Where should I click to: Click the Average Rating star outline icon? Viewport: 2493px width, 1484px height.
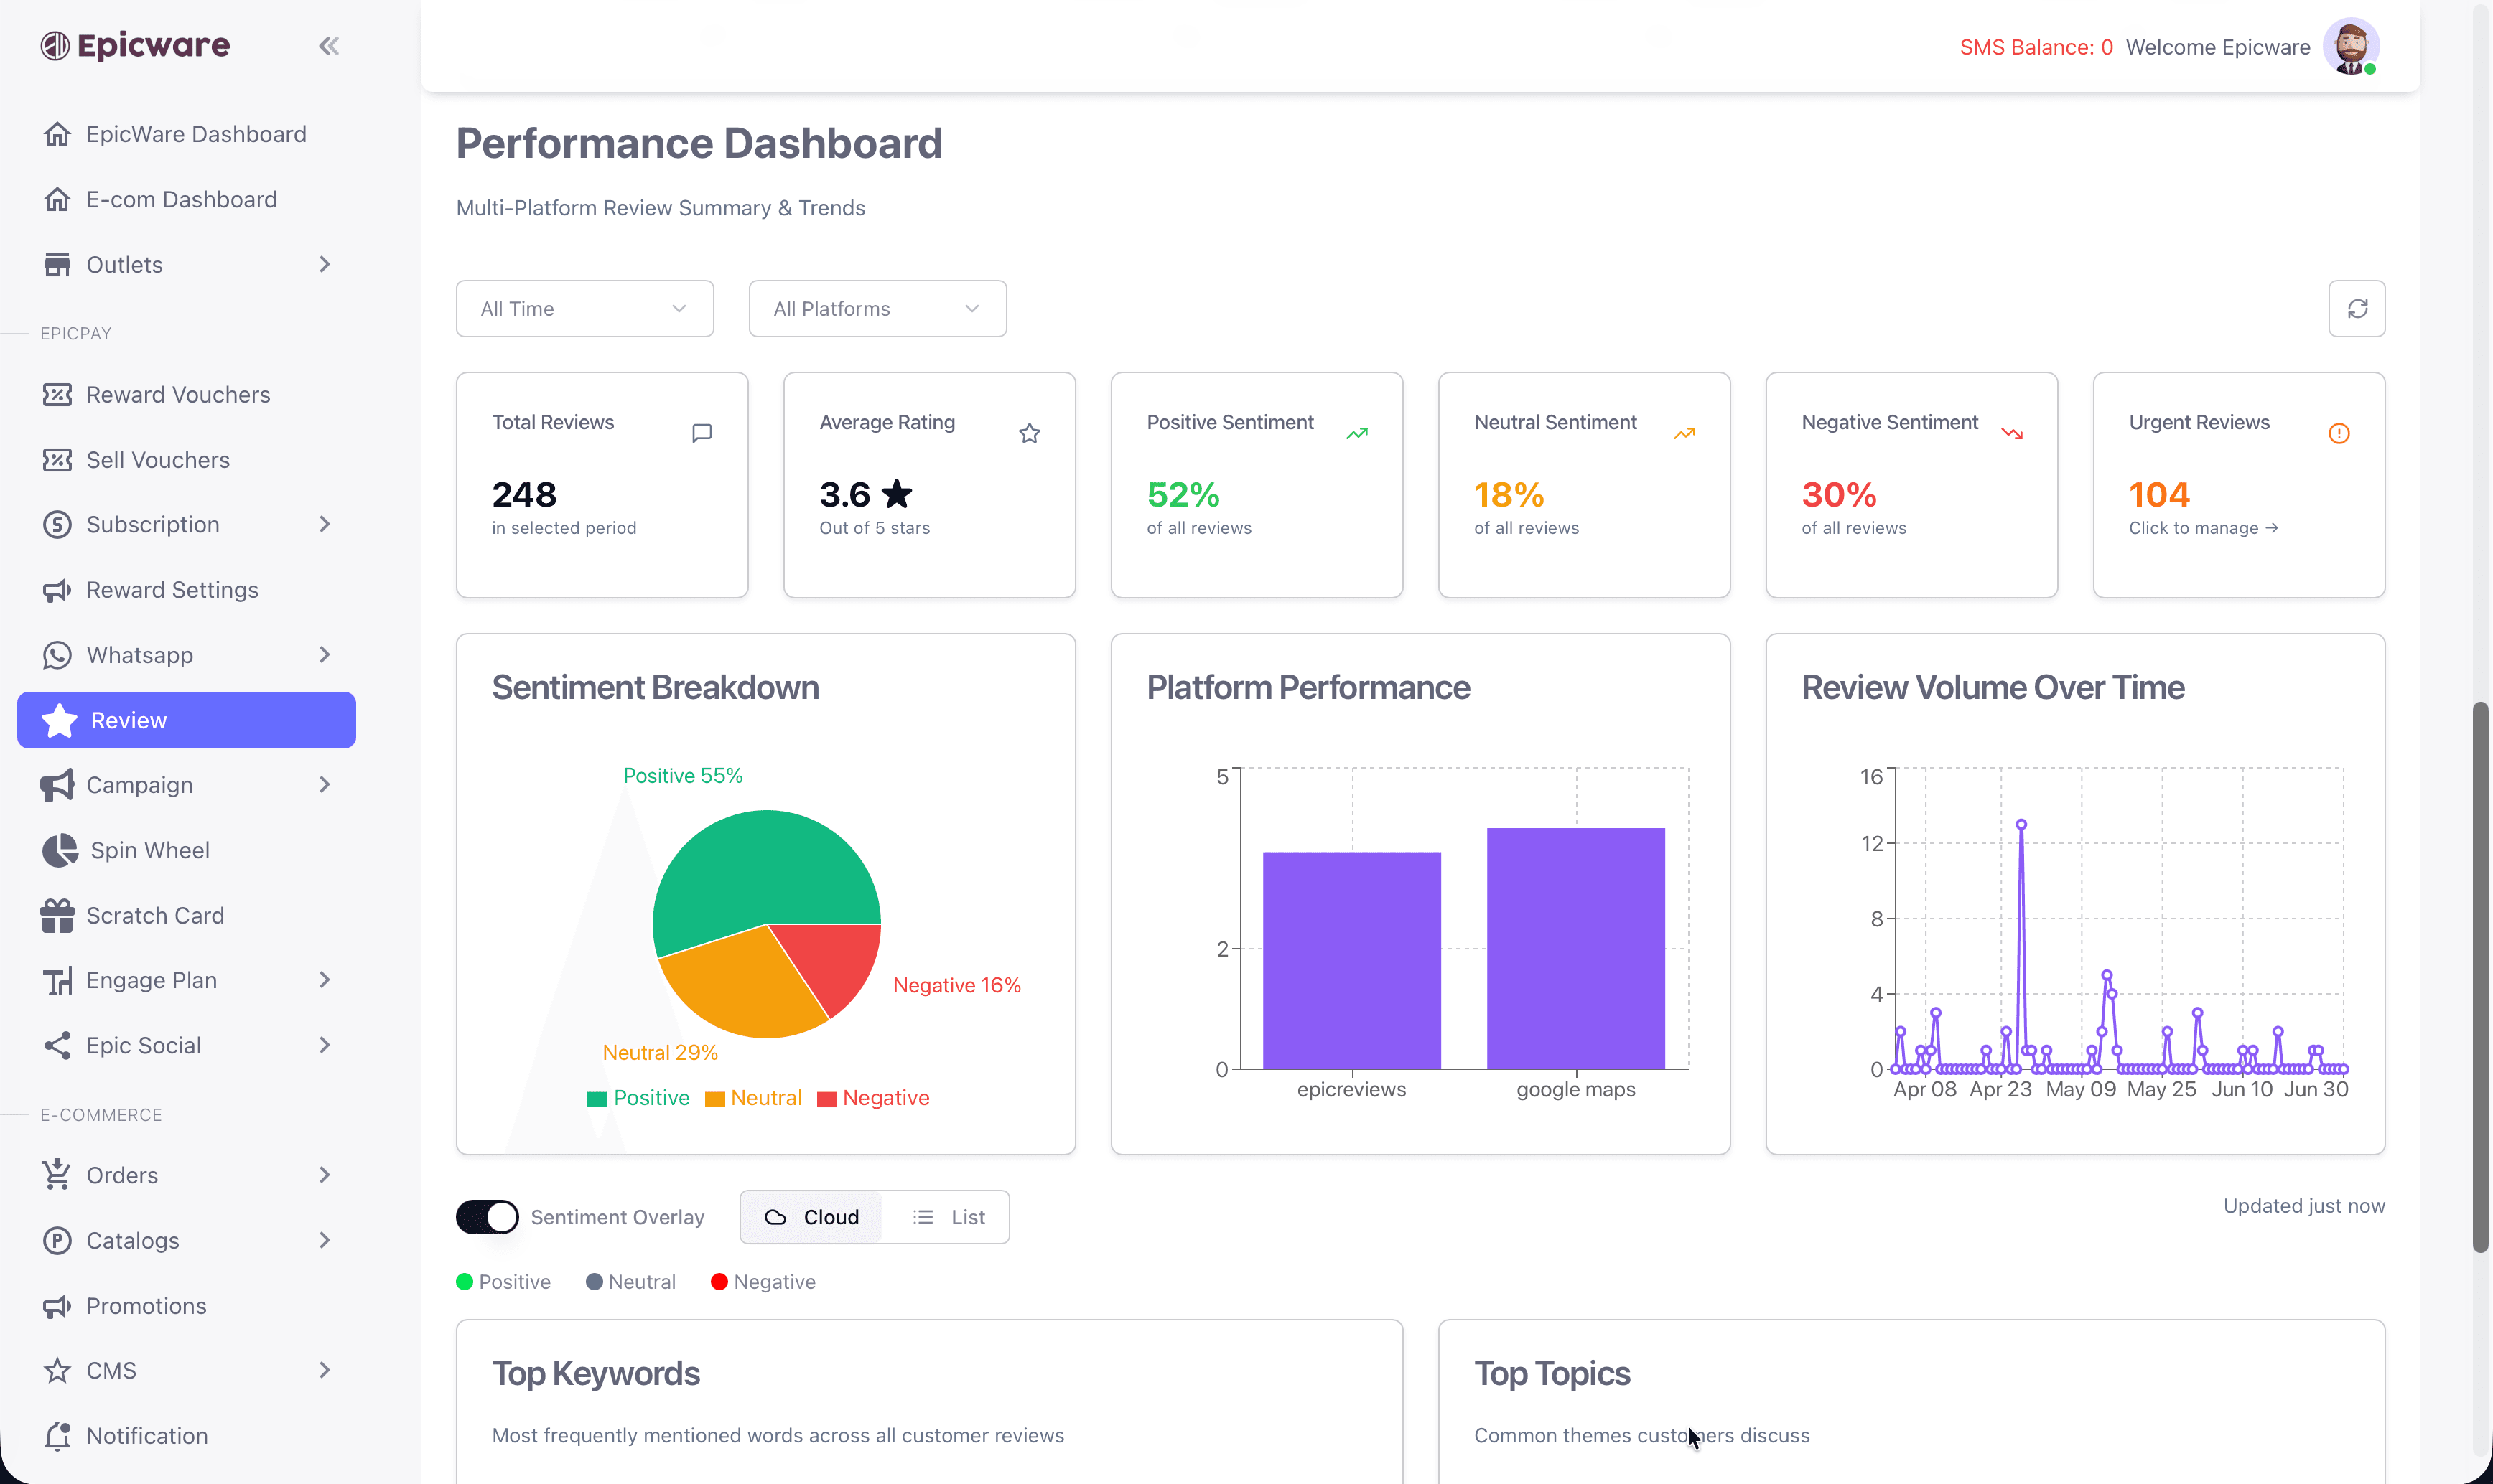coord(1030,433)
